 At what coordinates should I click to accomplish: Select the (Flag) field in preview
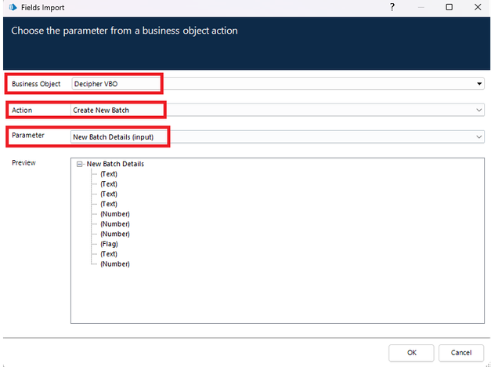(x=109, y=244)
